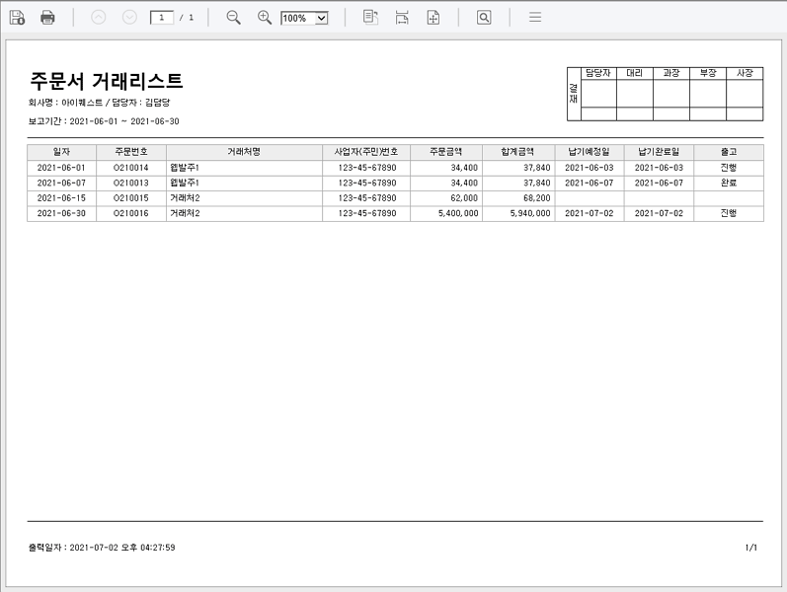
Task: Select order number O210013 cell
Action: click(131, 184)
